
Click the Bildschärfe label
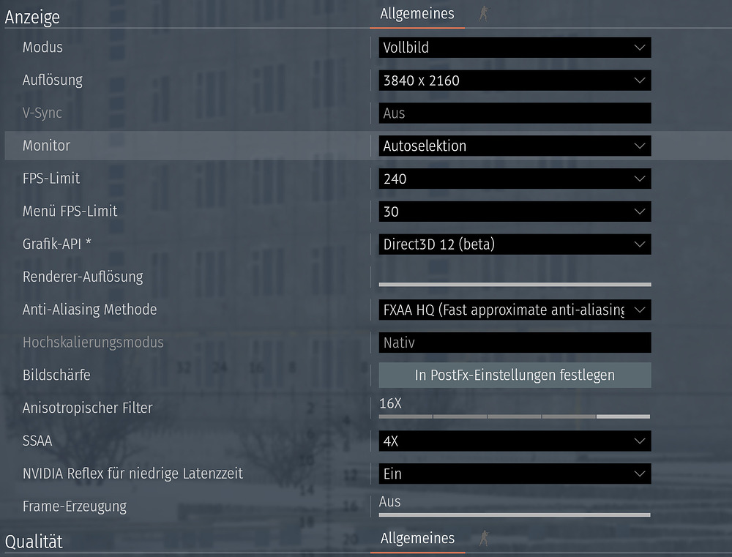[x=56, y=375]
